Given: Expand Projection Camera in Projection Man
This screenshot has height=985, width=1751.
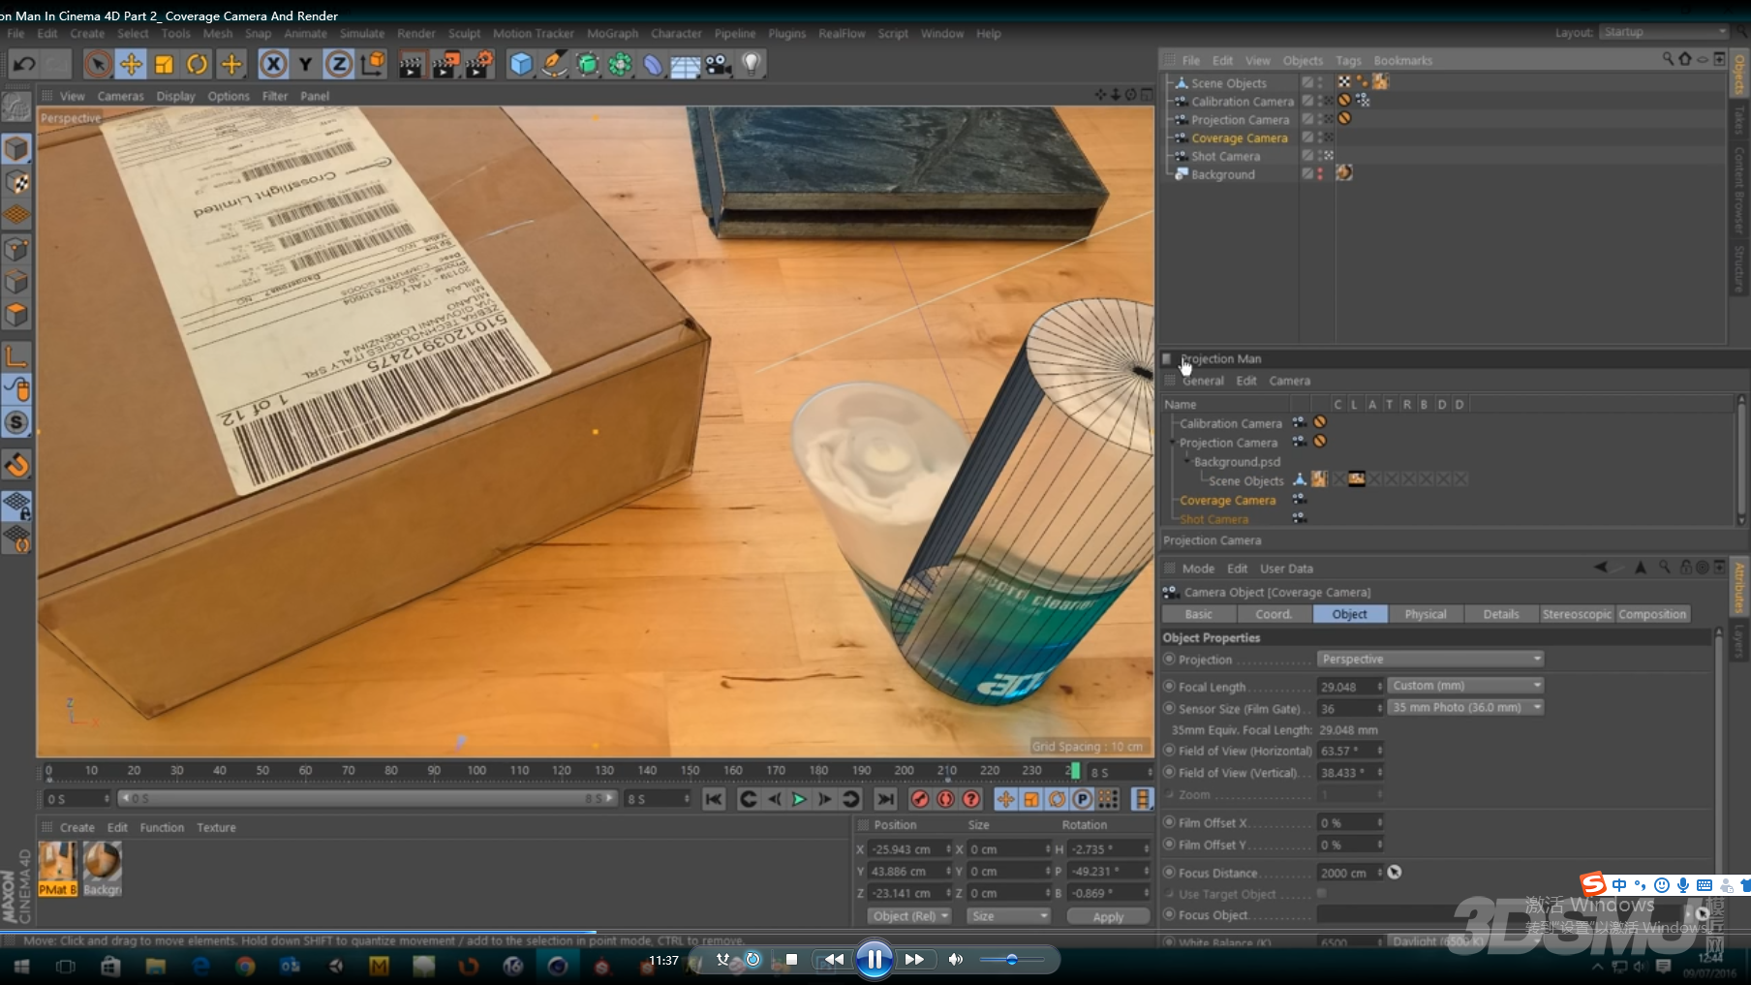Looking at the screenshot, I should click(1172, 443).
